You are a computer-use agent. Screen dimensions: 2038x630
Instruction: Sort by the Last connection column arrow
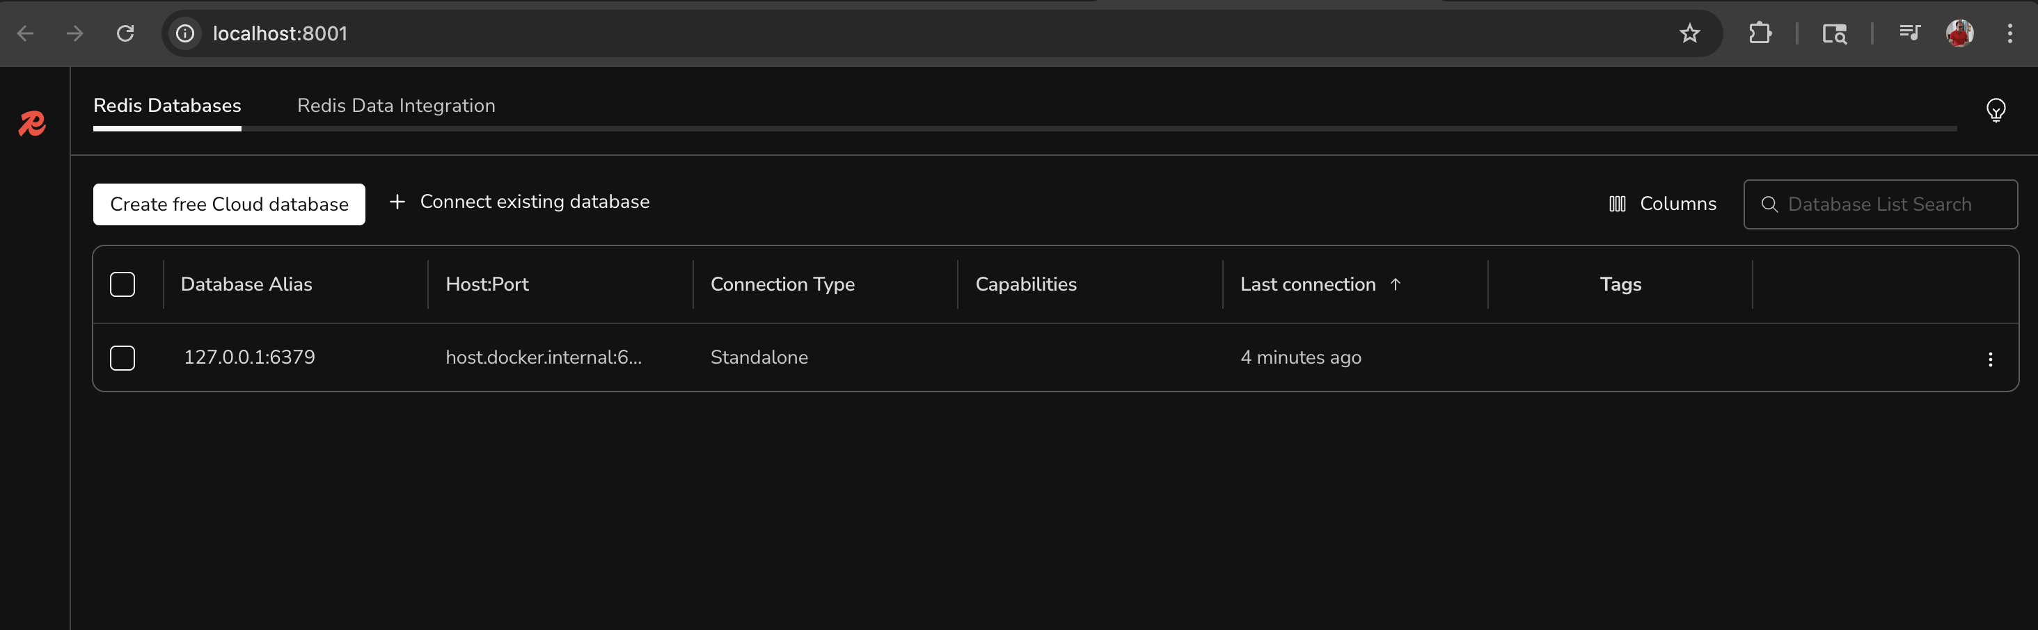click(x=1395, y=284)
